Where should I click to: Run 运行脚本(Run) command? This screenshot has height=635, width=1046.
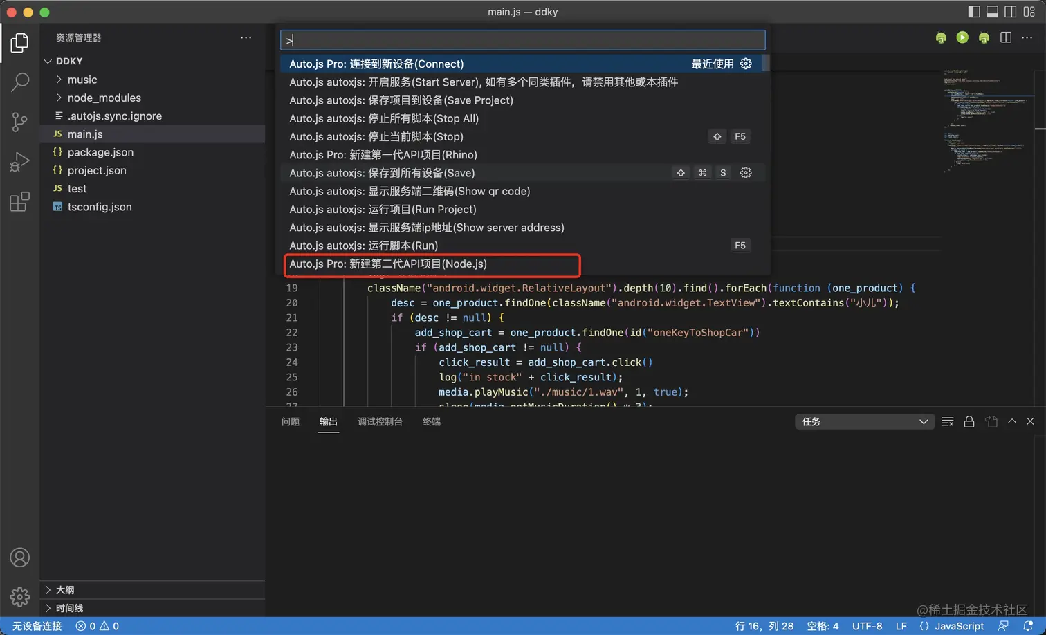point(522,246)
